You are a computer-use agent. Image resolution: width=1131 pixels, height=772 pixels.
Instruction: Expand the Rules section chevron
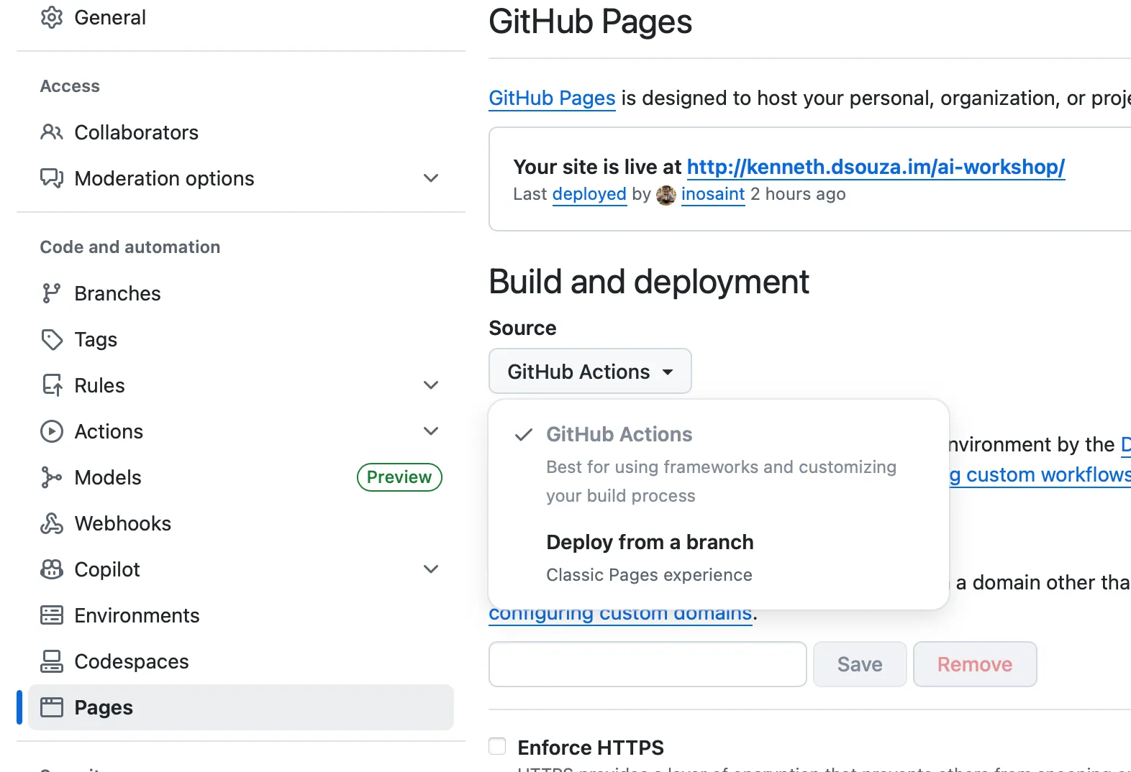click(x=431, y=385)
